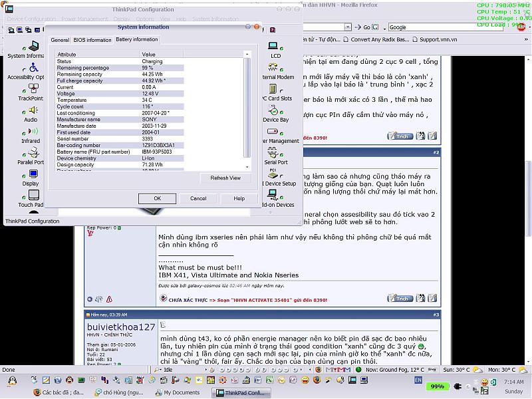Screen dimensions: 532x399
Task: Switch to the General tab
Action: tap(60, 40)
